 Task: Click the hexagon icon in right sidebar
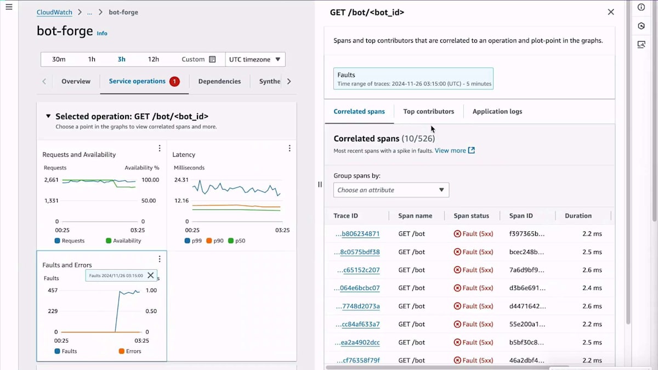click(x=641, y=26)
